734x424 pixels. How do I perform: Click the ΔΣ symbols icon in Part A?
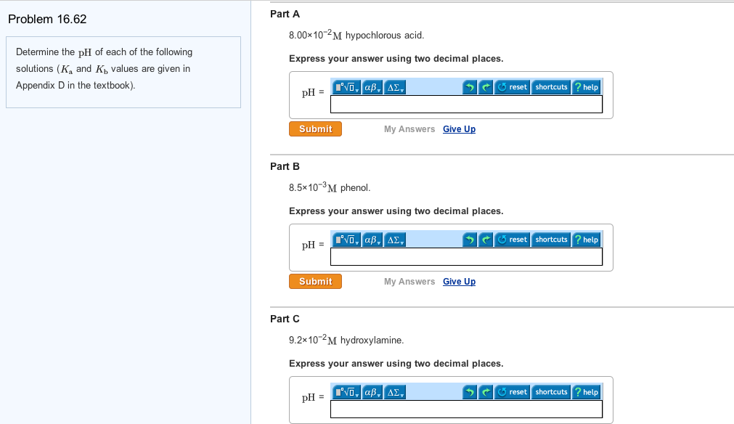click(x=392, y=86)
